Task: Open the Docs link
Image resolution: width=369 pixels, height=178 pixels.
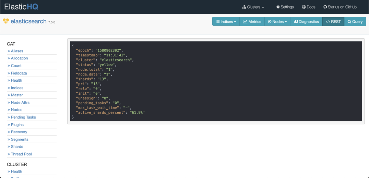Action: 309,7
